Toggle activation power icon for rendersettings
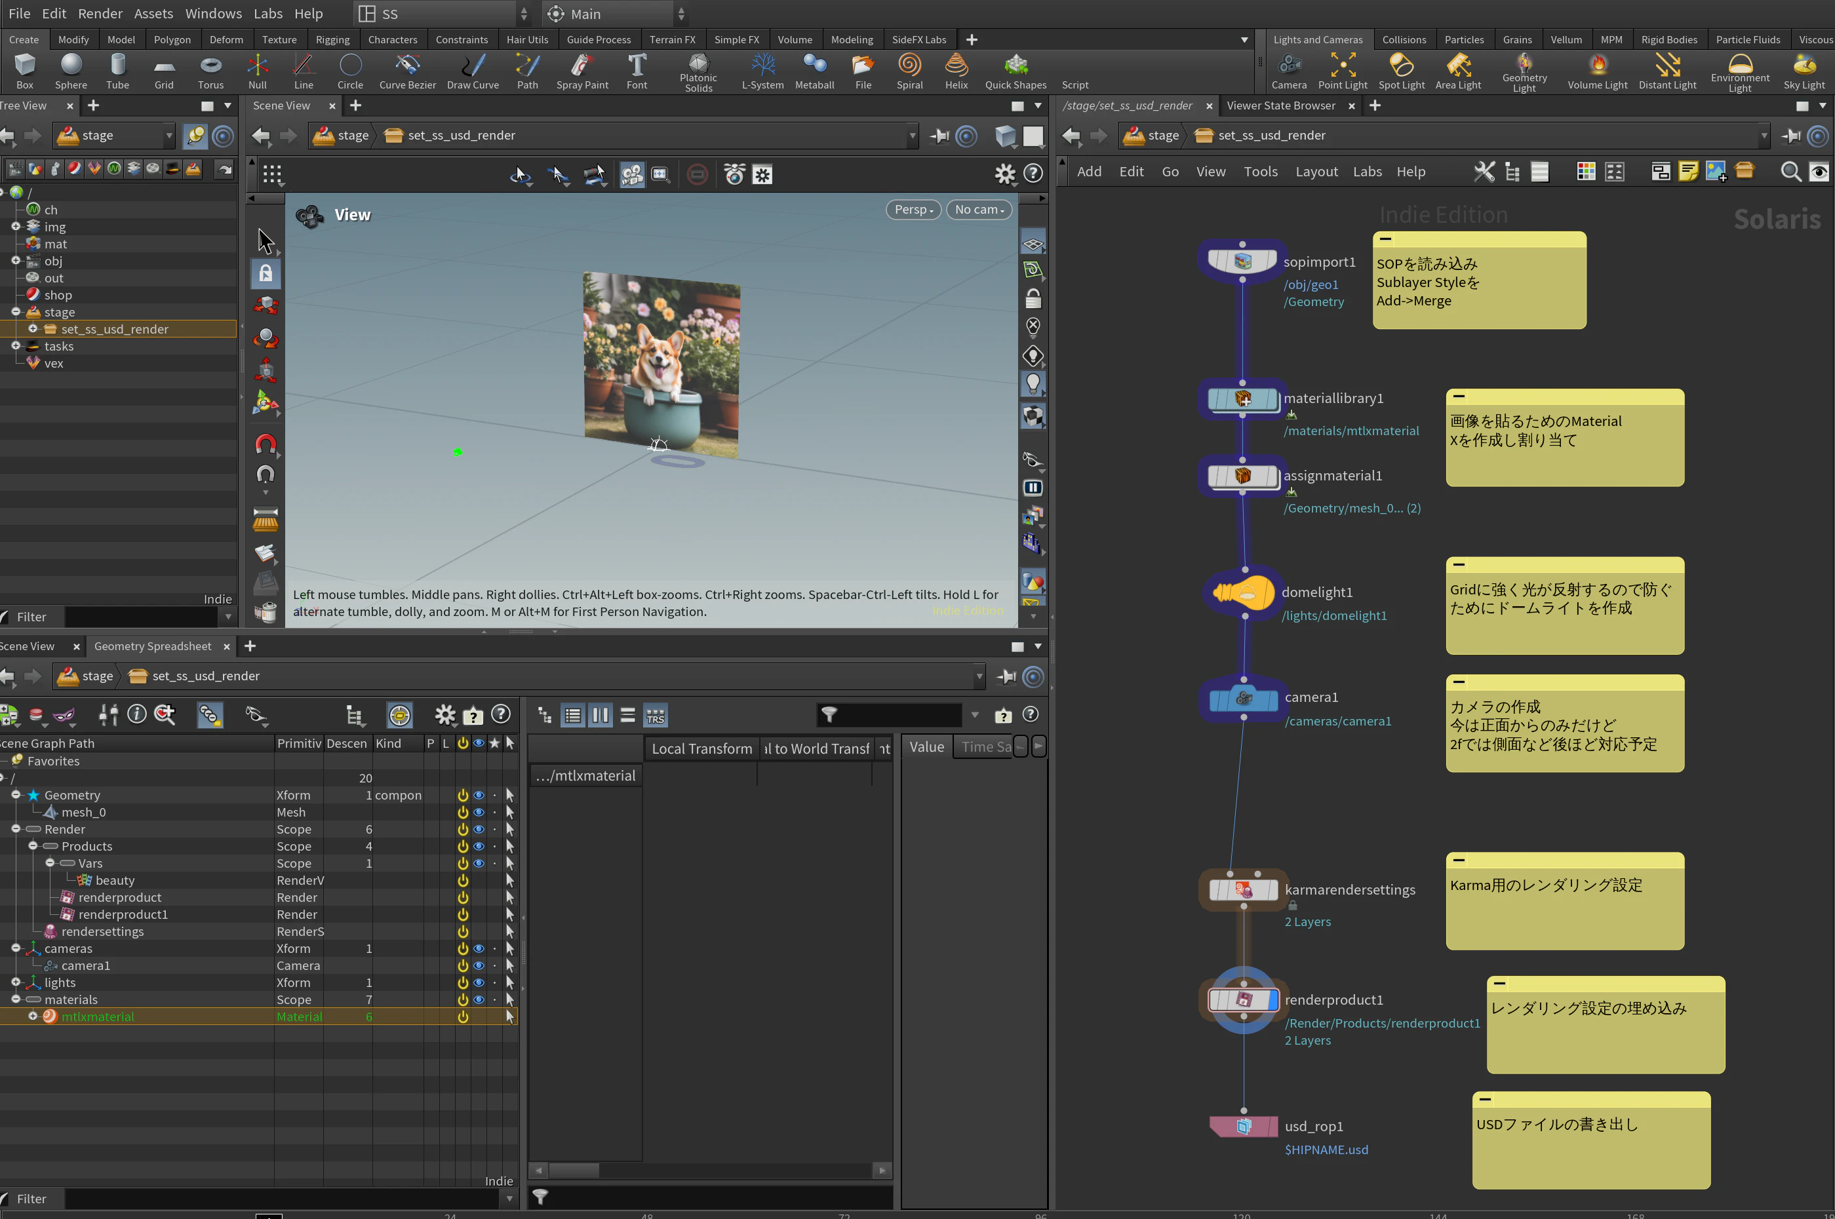Screen dimensions: 1835x1219 pos(463,931)
